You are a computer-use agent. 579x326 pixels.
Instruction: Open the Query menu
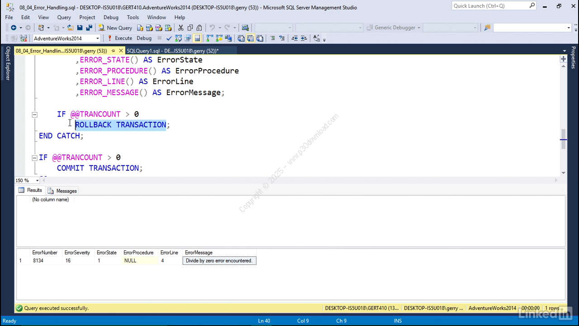(64, 17)
